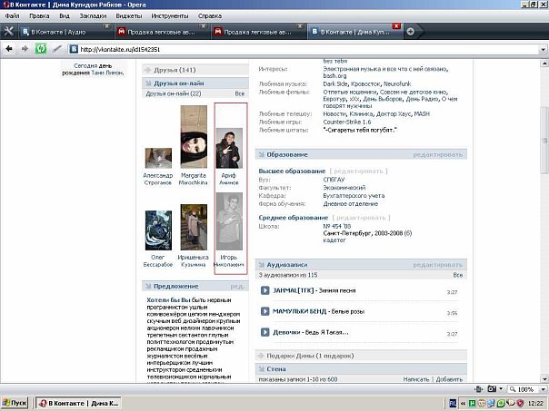
Task: Switch to В Контакте | Аудио tab
Action: point(65,32)
